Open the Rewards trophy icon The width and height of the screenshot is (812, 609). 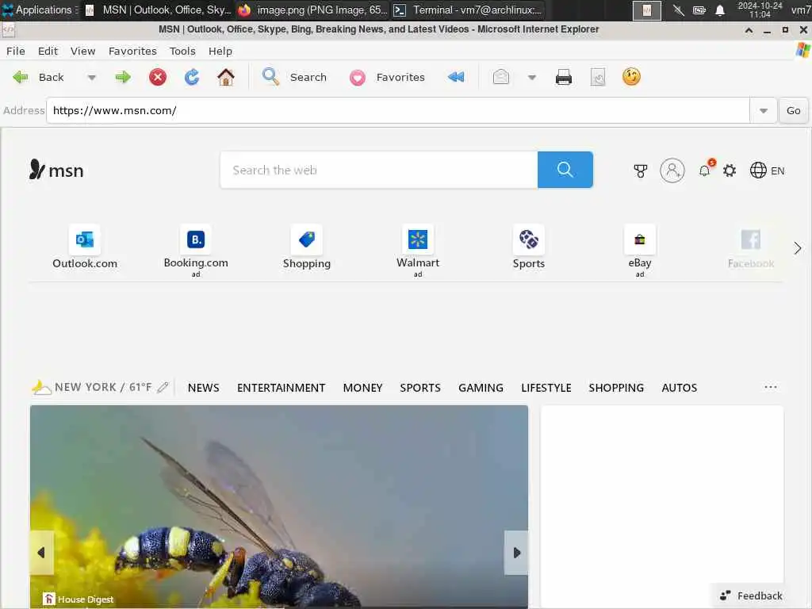pos(641,170)
